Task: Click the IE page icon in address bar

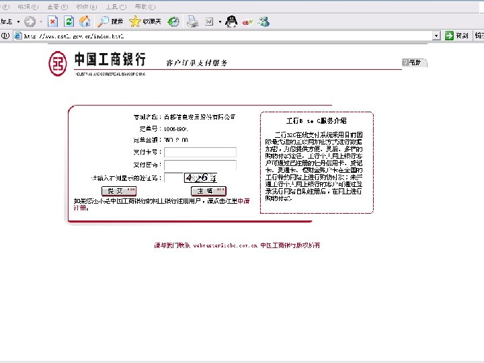Action: [18, 36]
